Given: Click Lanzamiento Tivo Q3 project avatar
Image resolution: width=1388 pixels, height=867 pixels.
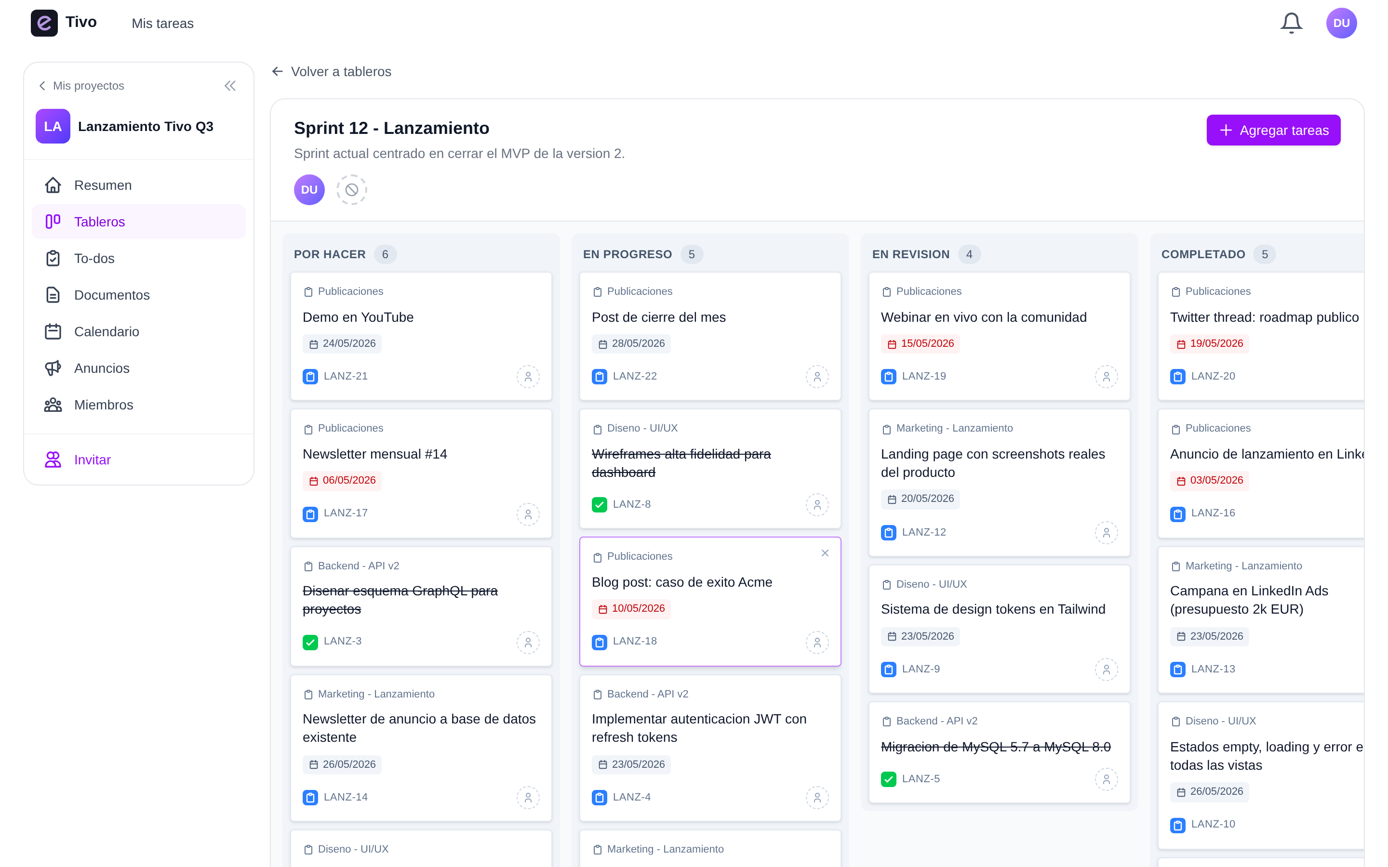Looking at the screenshot, I should coord(53,126).
